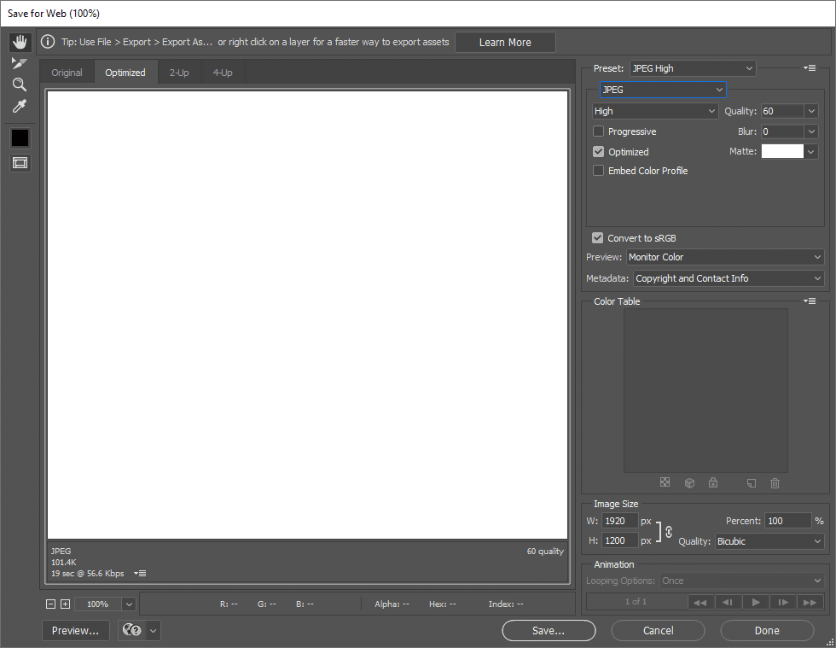Screen dimensions: 836x648
Task: Click the Learn More button
Action: coord(505,41)
